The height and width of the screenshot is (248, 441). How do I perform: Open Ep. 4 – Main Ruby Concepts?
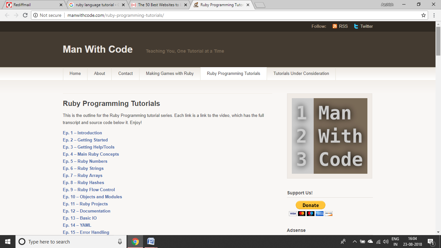point(91,154)
